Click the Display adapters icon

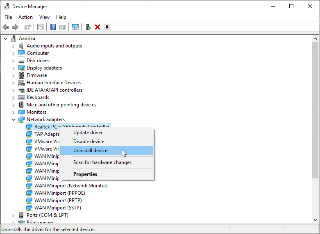coord(21,68)
